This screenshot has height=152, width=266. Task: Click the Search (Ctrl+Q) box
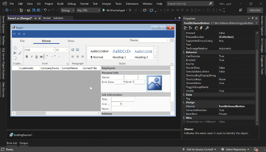click(x=190, y=4)
